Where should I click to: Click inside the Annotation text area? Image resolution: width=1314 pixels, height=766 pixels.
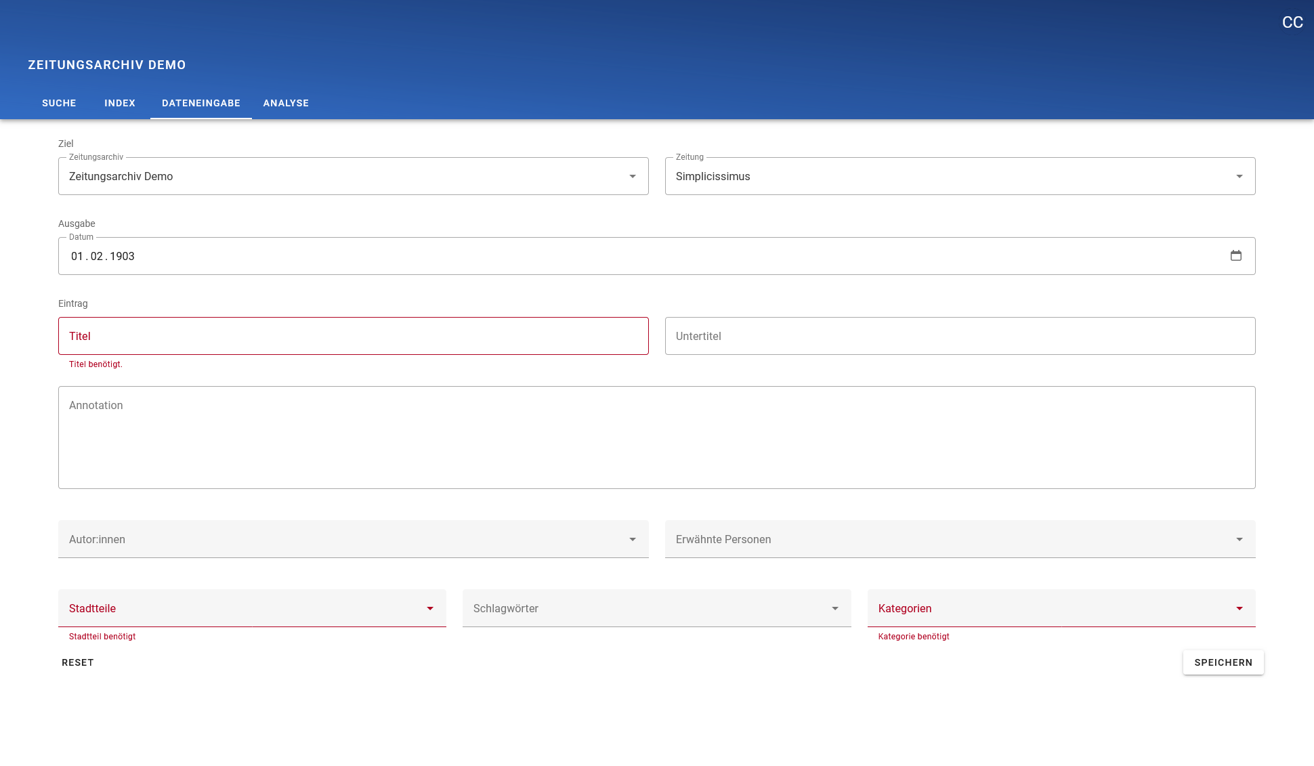click(x=656, y=438)
